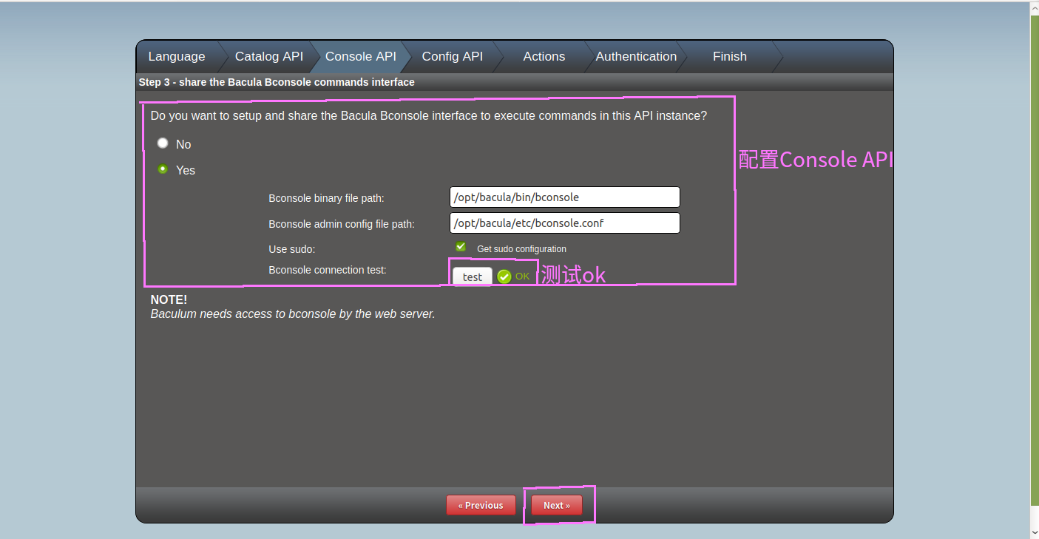Click the green vertical page scrollbar thumb
Image resolution: width=1039 pixels, height=539 pixels.
pyautogui.click(x=1034, y=266)
